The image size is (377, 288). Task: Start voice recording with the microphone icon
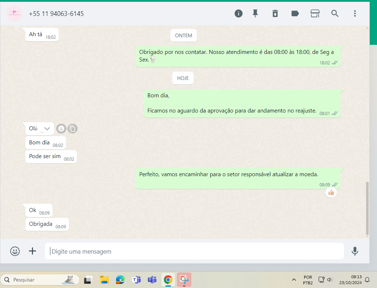(355, 251)
